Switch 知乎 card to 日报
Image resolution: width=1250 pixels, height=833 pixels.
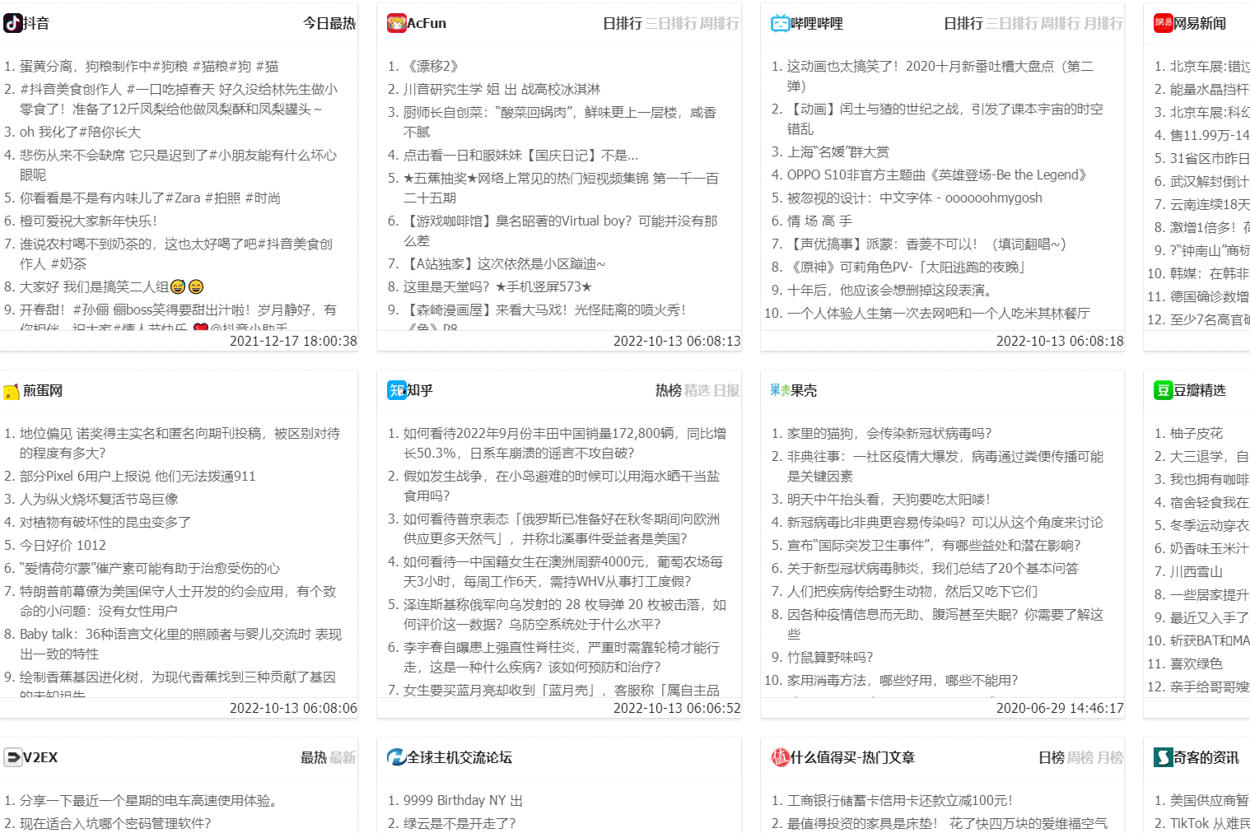point(726,390)
